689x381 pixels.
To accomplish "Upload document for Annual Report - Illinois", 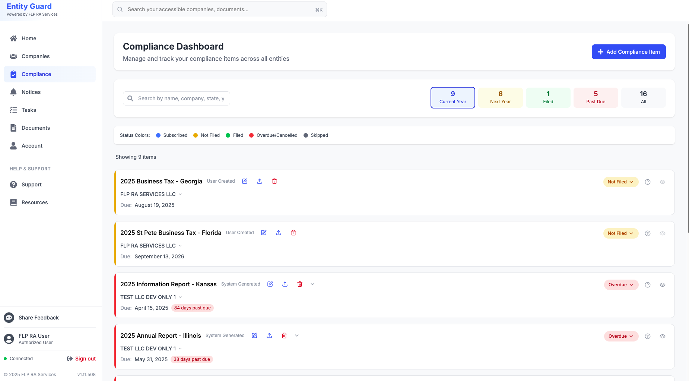I will coord(269,336).
